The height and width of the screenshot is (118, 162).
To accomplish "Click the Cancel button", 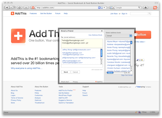I will [75, 72].
